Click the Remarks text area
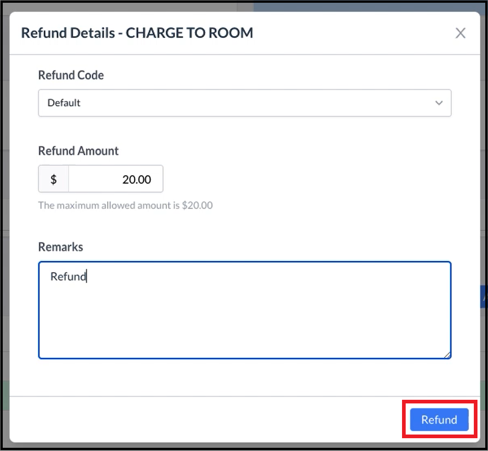 pos(245,310)
